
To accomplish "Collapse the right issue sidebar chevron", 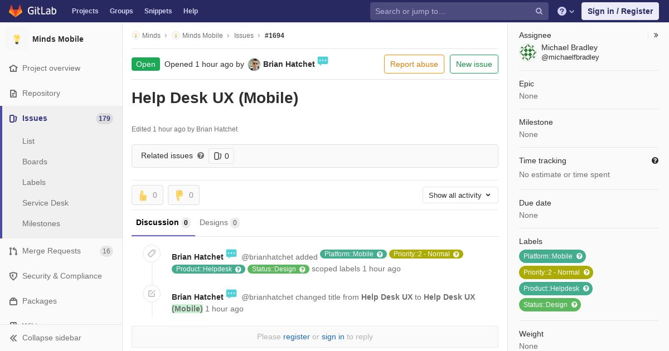I will click(656, 35).
